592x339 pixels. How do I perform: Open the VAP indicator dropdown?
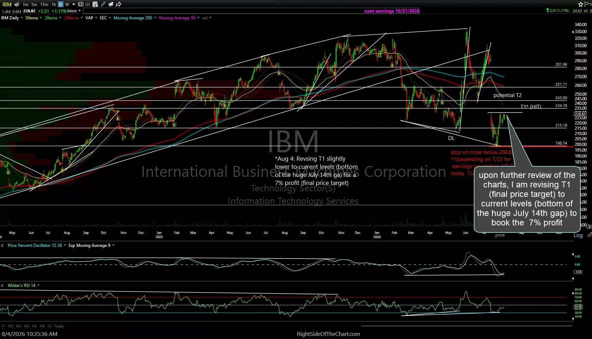coord(96,18)
